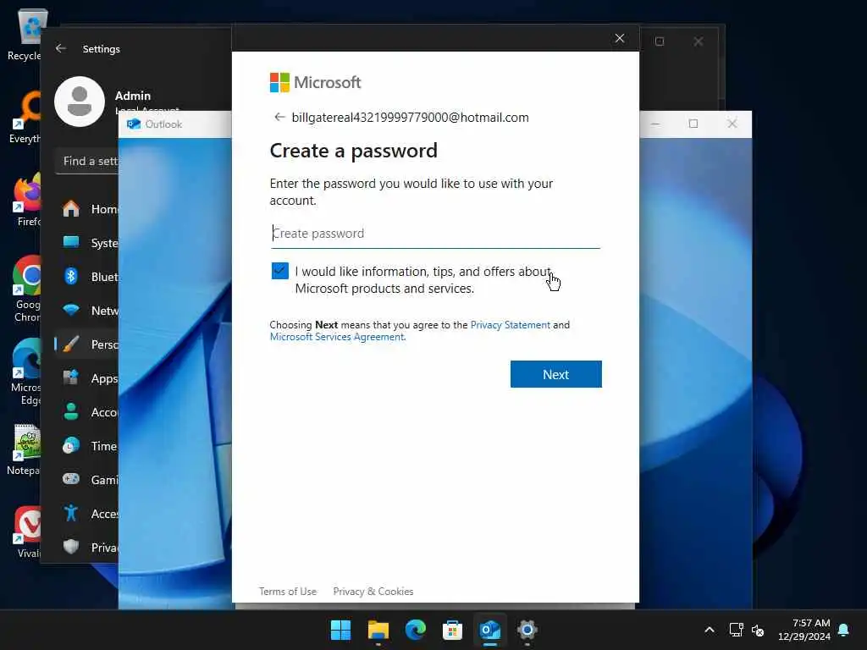867x650 pixels.
Task: Click the network status tray icon
Action: 736,630
